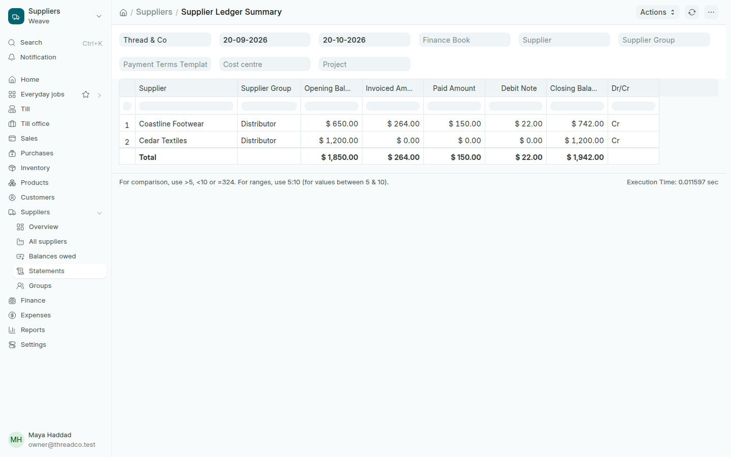Click the Cost centre filter field

(265, 64)
